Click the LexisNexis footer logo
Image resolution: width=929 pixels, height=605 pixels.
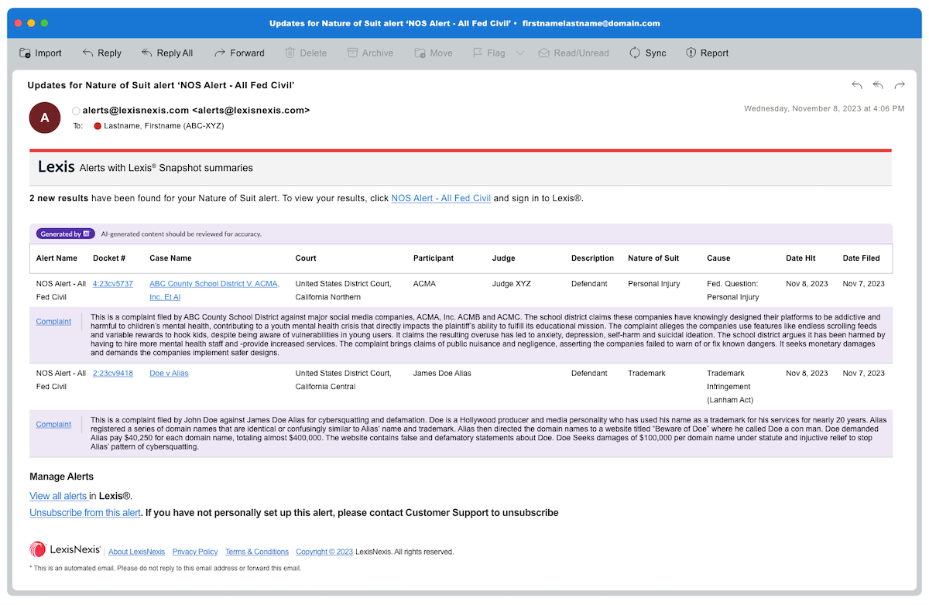click(x=65, y=549)
